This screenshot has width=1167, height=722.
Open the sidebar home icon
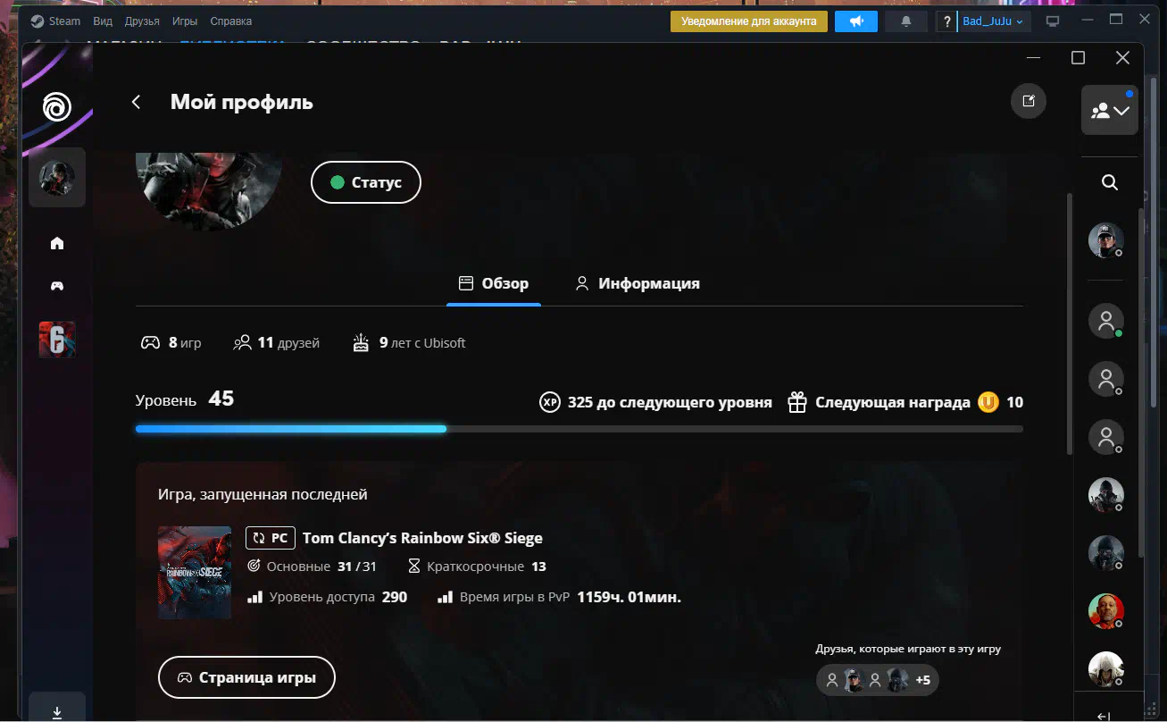click(x=57, y=243)
